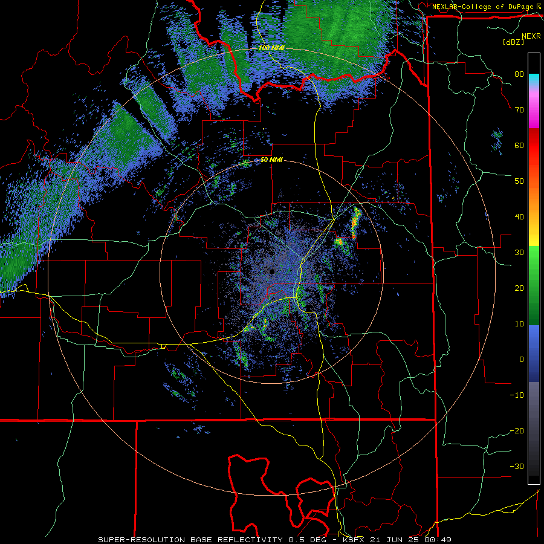Viewport: 544px width, 544px height.
Task: Click the -10 value on dBZ scale
Action: pos(517,395)
